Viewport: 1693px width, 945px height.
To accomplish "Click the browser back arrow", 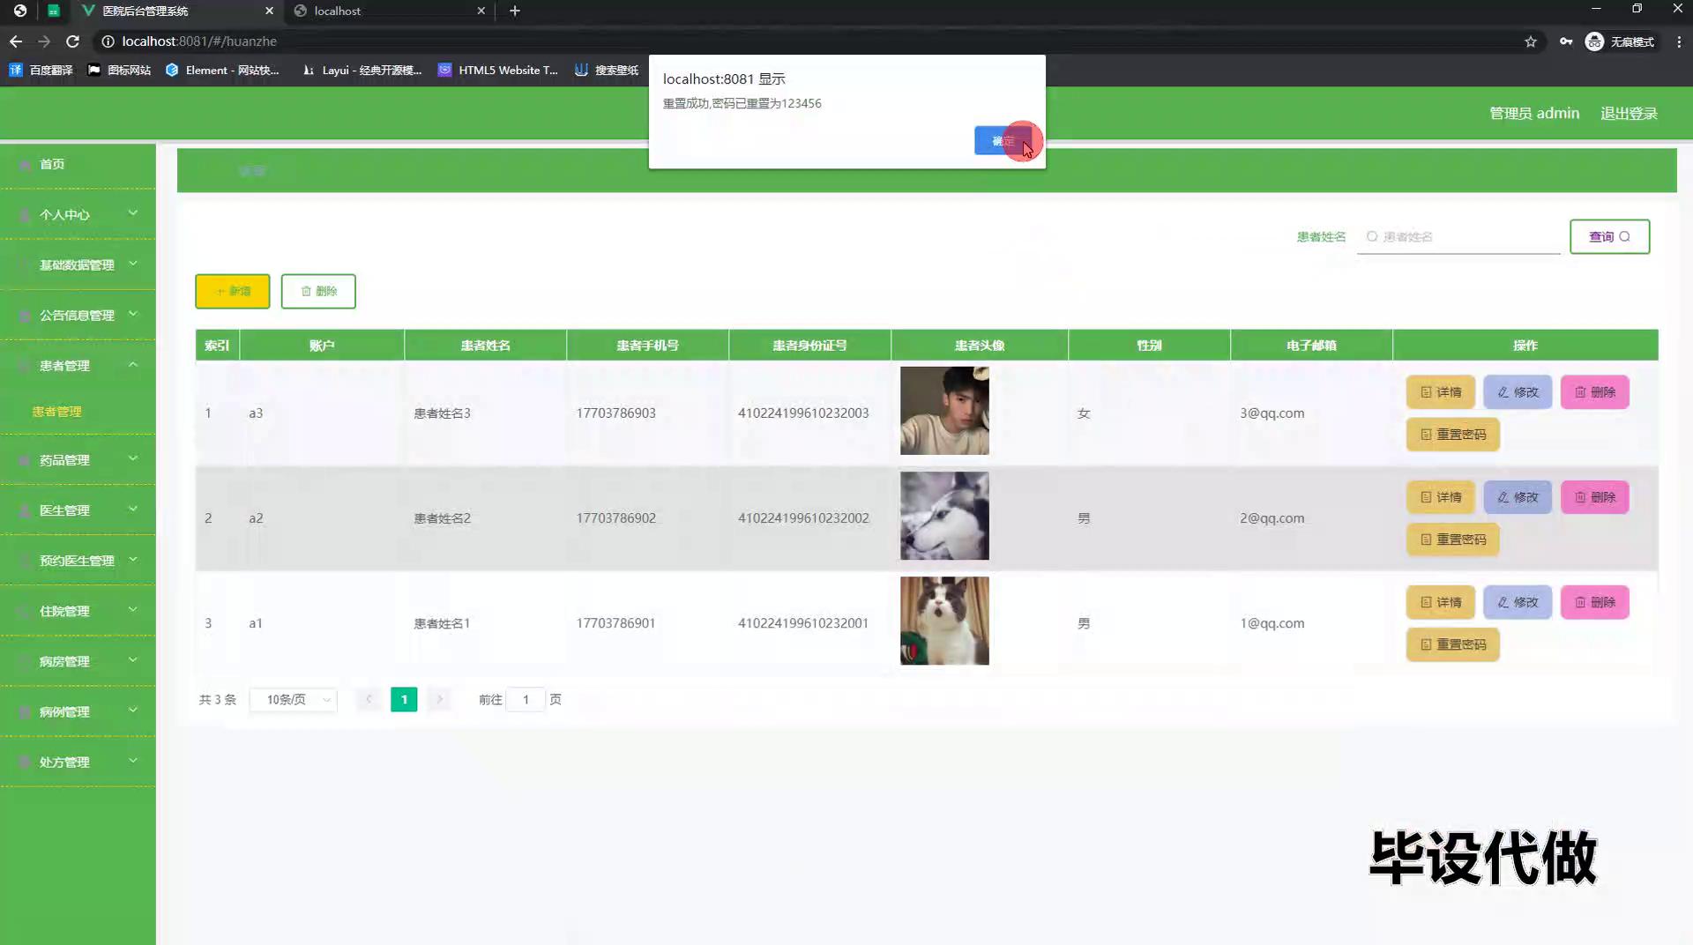I will [16, 41].
